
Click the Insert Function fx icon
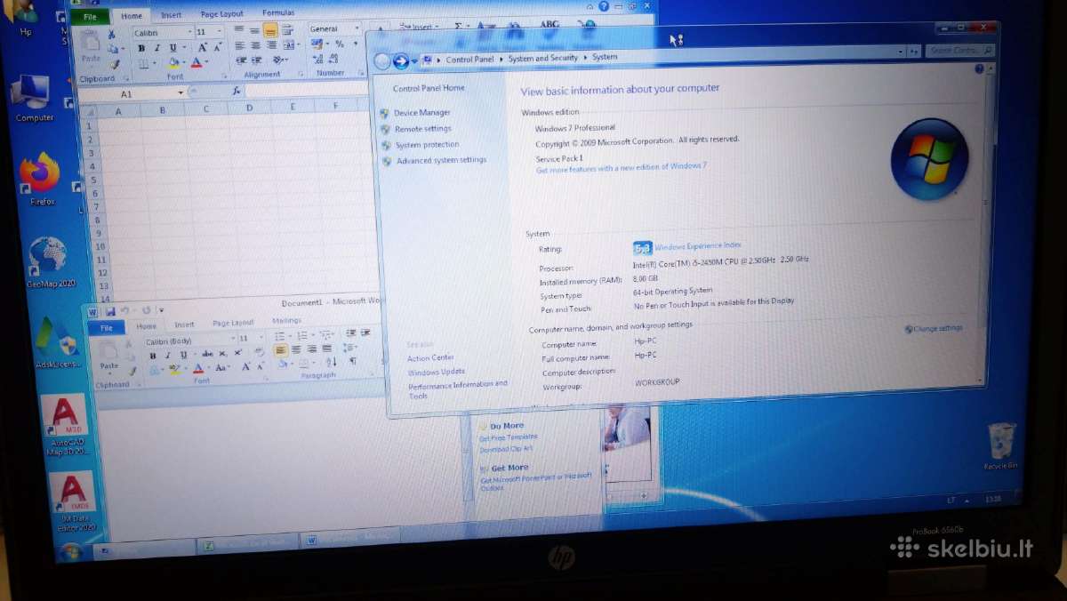[x=237, y=91]
